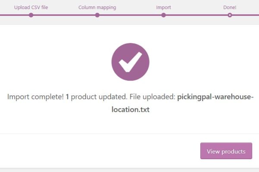
Task: Click progress line between Column mapping and Import
Action: tap(130, 15)
